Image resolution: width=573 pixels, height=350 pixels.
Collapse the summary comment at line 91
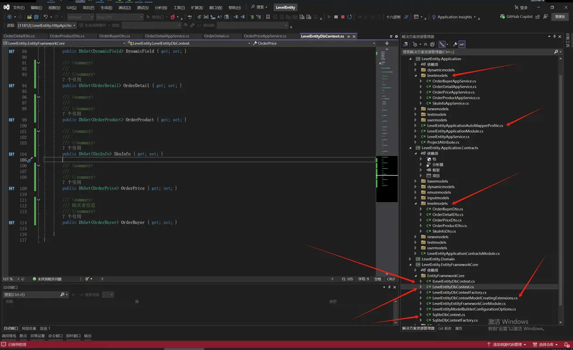(x=38, y=63)
